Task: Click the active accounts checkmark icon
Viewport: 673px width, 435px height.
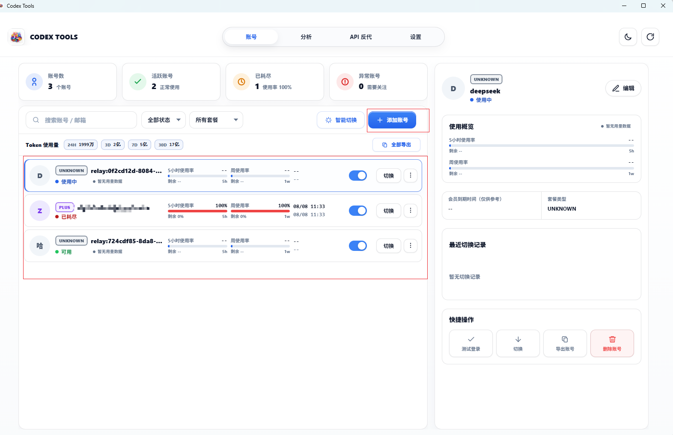Action: pyautogui.click(x=138, y=82)
